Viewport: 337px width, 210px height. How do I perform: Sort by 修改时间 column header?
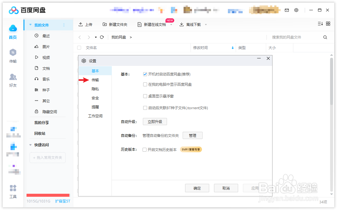[213, 48]
